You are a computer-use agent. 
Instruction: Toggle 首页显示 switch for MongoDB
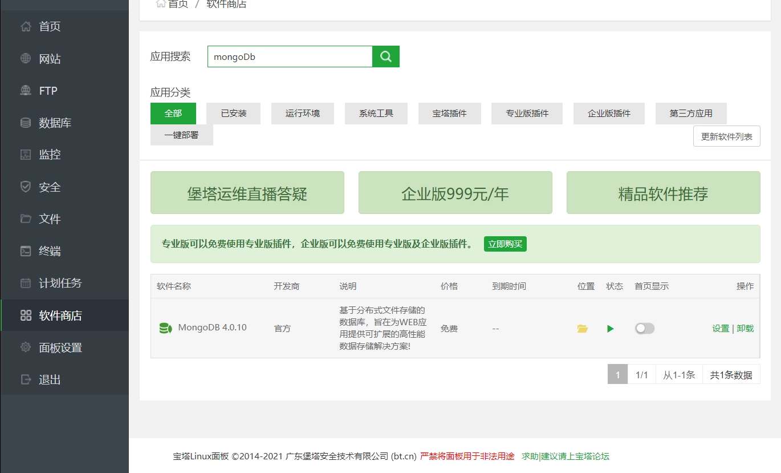(644, 328)
